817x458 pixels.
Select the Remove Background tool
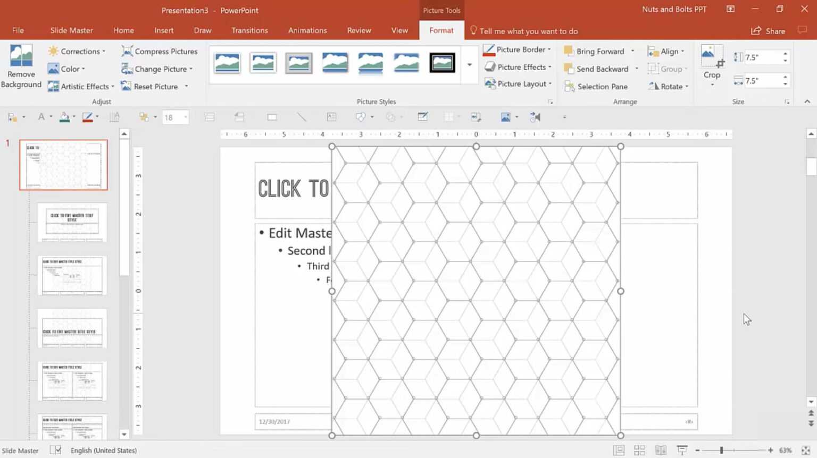pyautogui.click(x=21, y=66)
